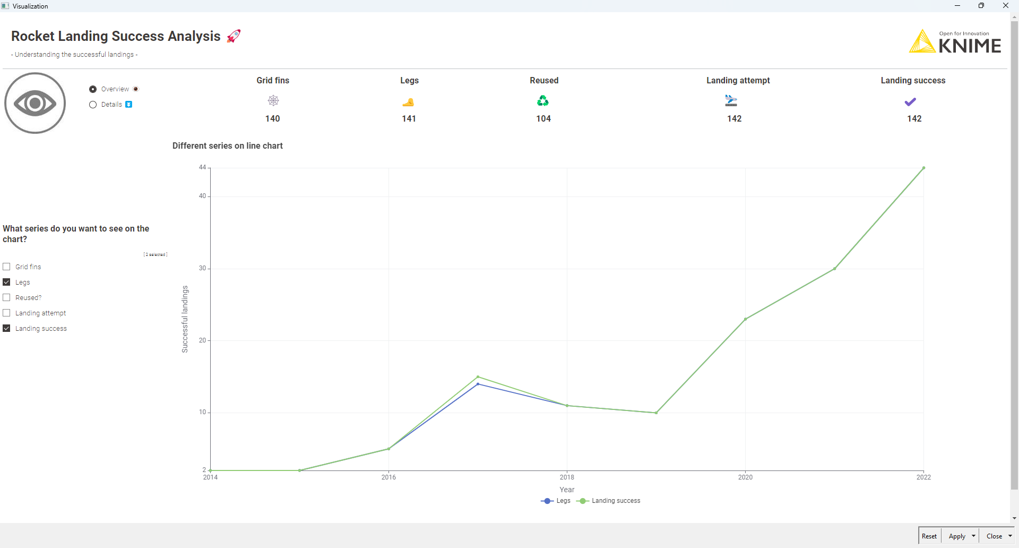Uncheck the Landing success series checkbox

pos(6,328)
